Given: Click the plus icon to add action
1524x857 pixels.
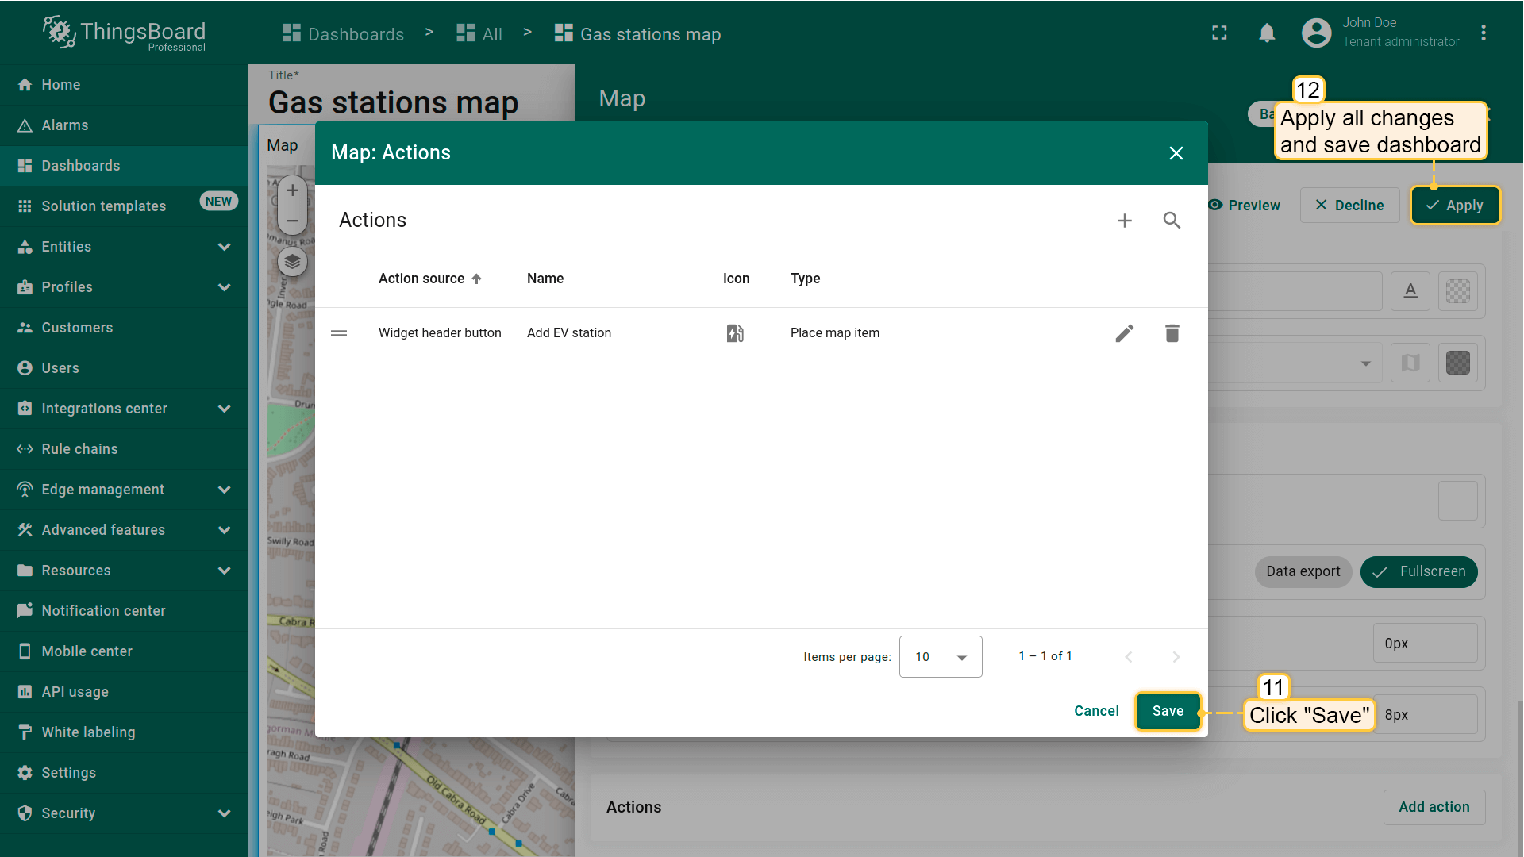Looking at the screenshot, I should click(x=1124, y=221).
